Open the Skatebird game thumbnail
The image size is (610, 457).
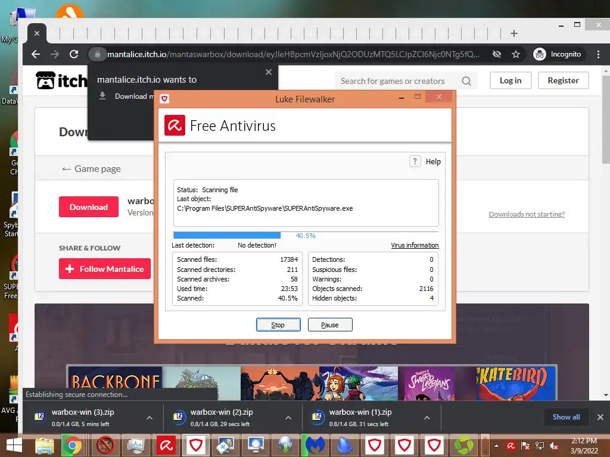(x=516, y=383)
